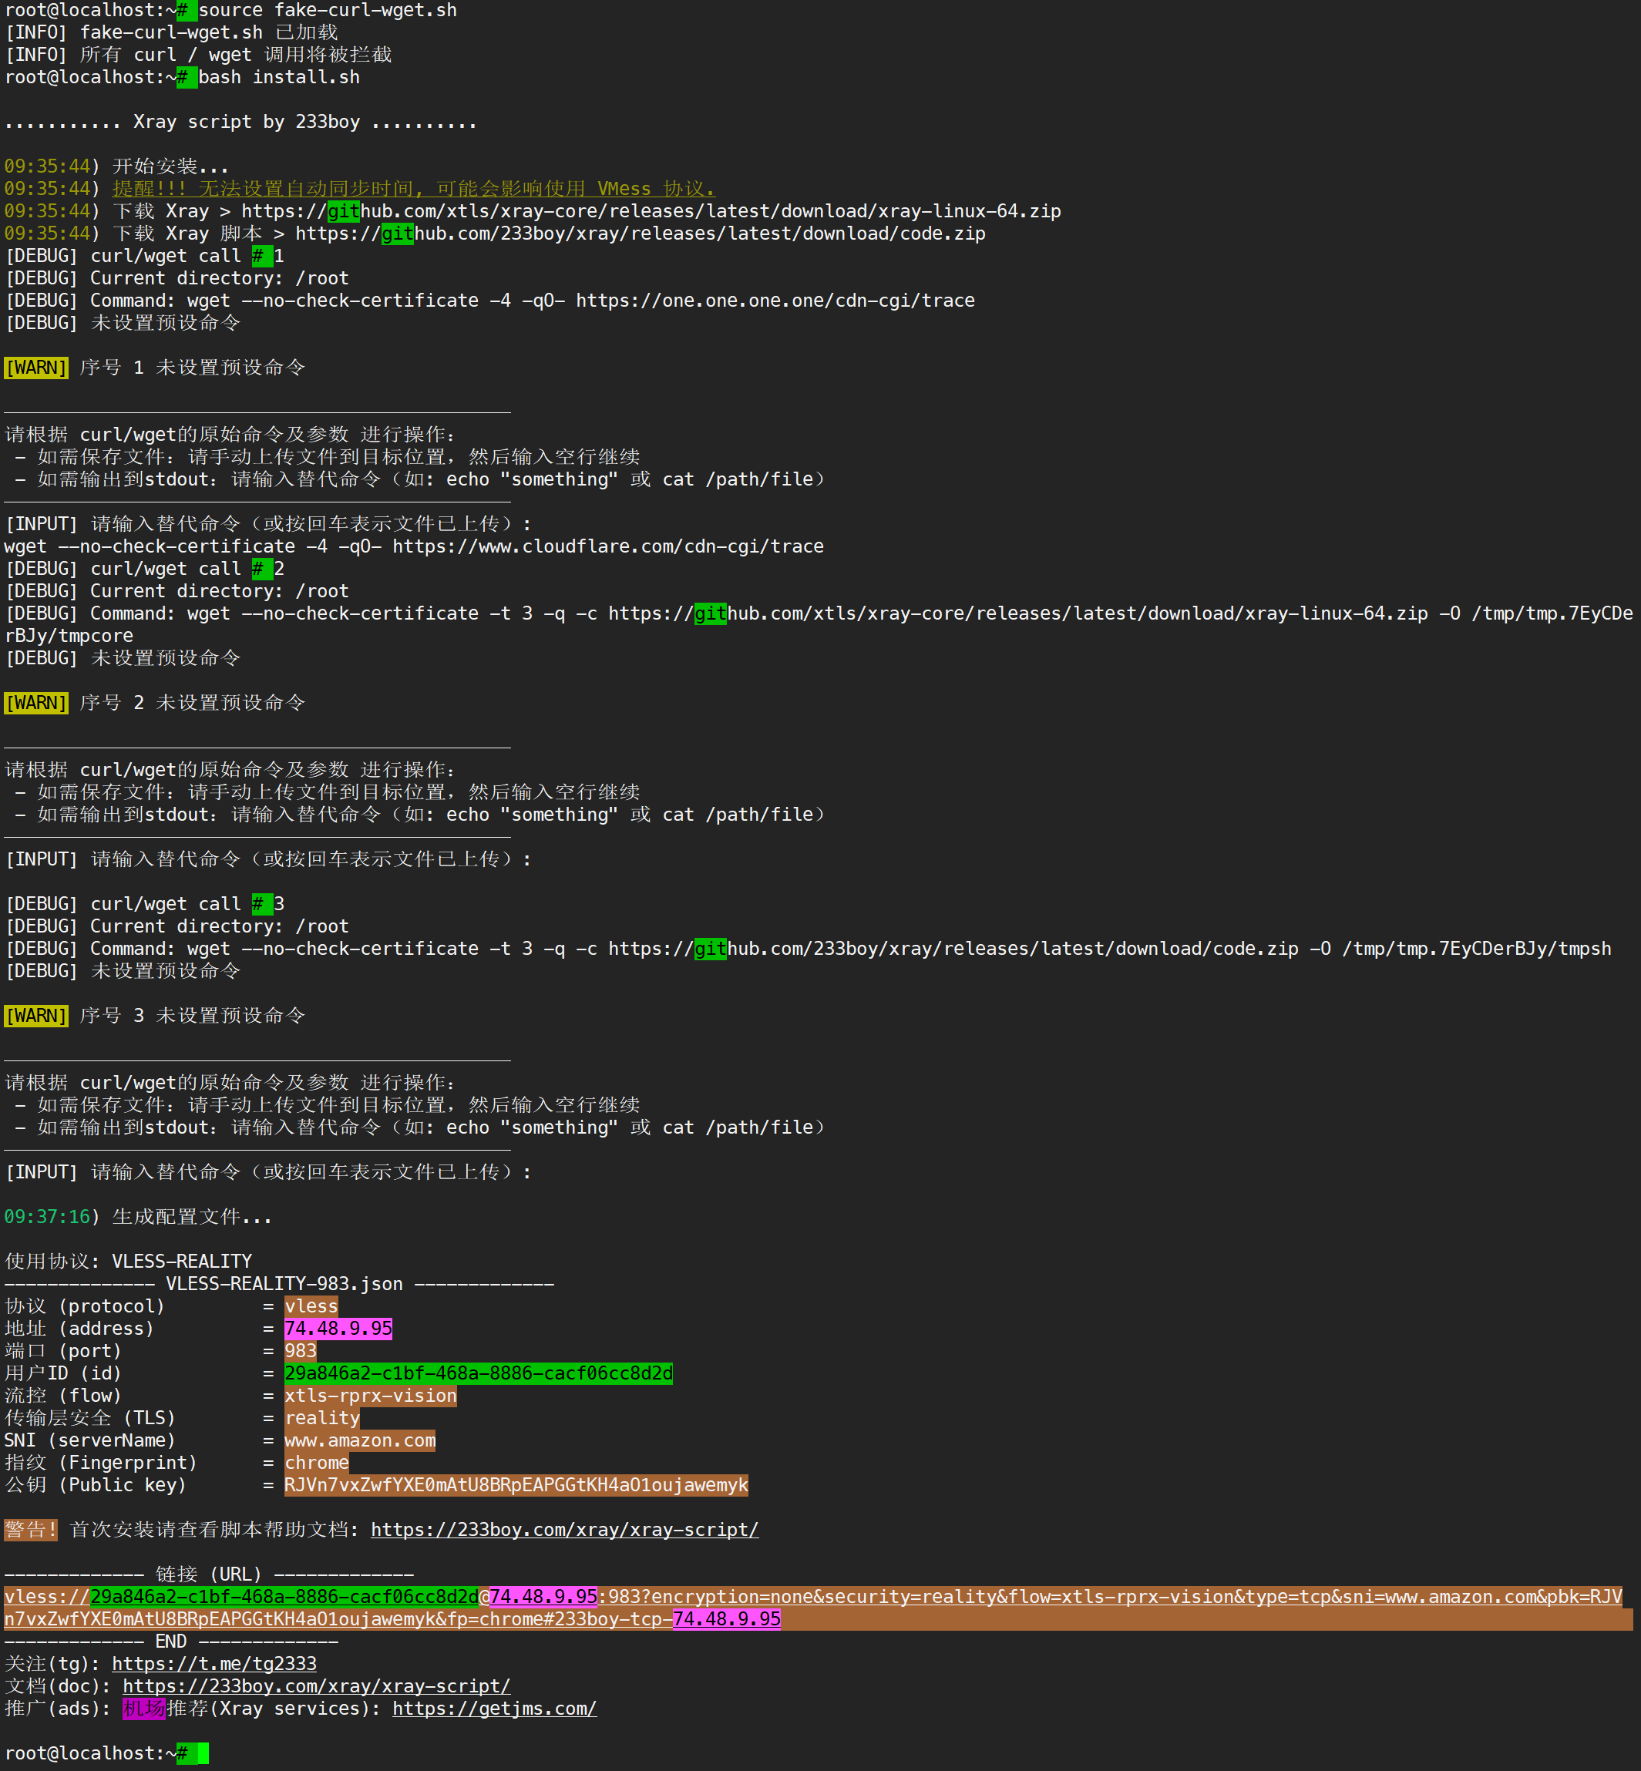Click the doc link at the bottom
The image size is (1641, 1771).
pos(316,1685)
